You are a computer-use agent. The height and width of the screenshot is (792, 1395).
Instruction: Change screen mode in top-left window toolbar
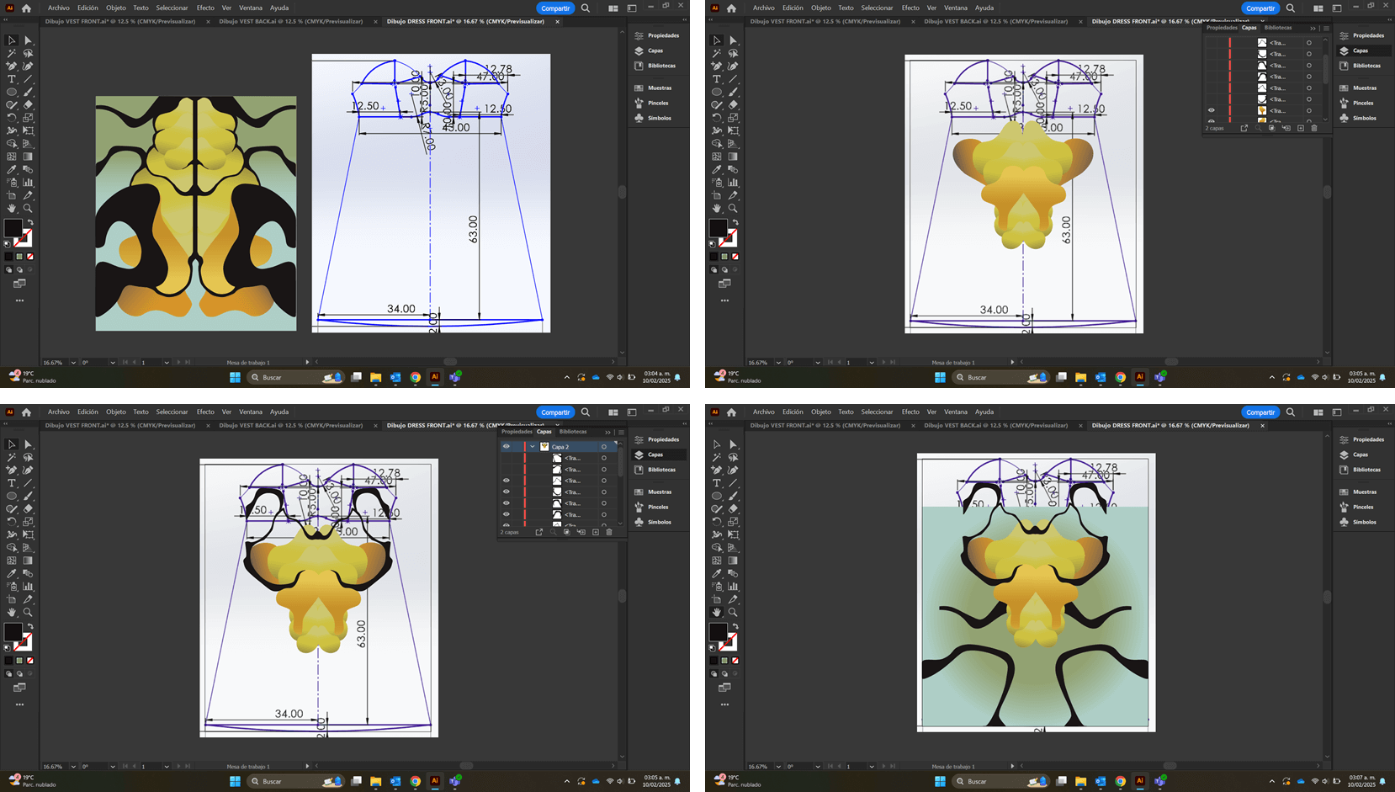19,284
